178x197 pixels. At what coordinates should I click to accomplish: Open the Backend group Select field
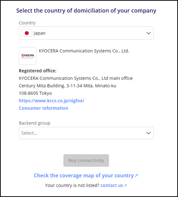click(86, 133)
